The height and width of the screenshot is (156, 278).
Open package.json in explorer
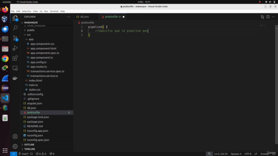pyautogui.click(x=35, y=122)
